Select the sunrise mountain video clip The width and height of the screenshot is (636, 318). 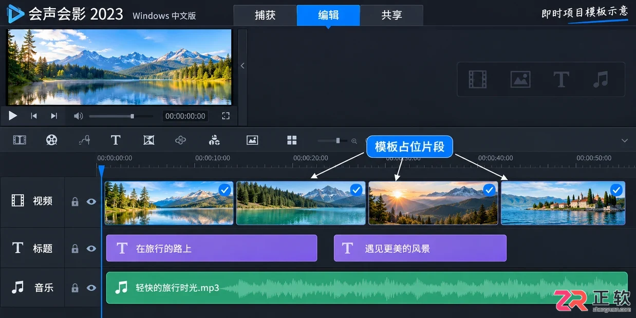click(x=433, y=203)
